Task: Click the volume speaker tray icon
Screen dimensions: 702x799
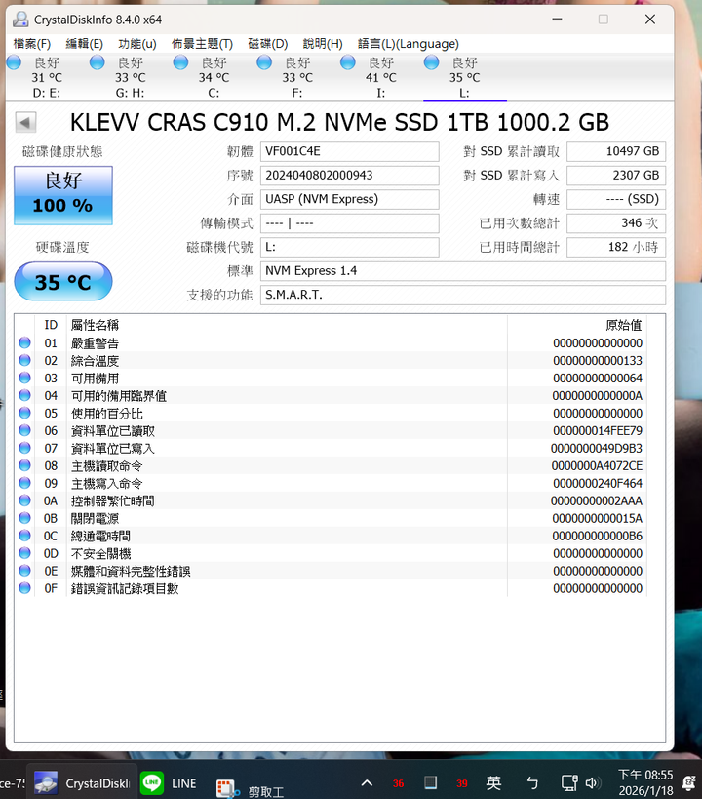Action: [593, 783]
